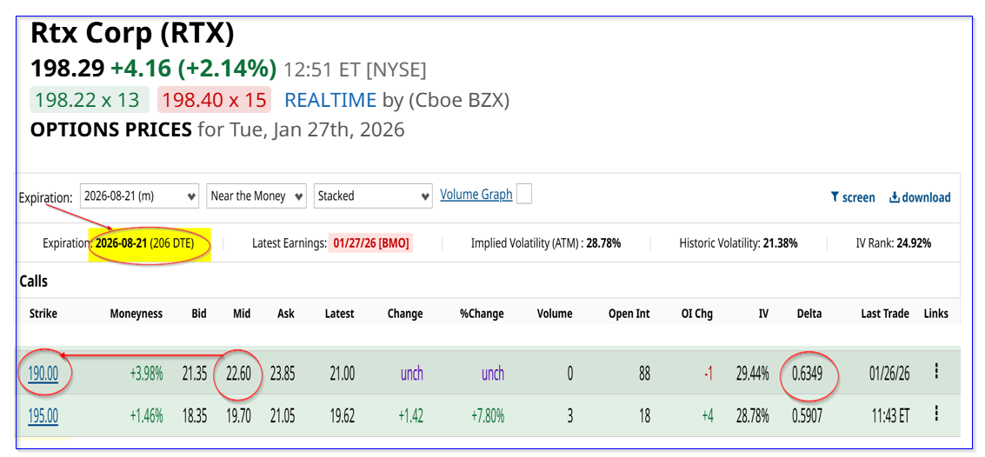Sort by Moneyness column header

point(136,314)
